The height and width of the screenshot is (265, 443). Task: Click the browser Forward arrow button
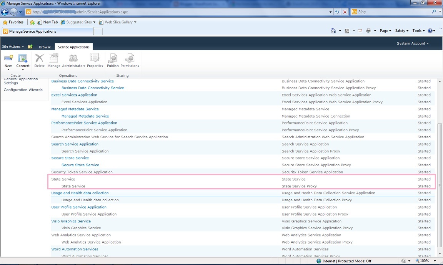point(13,12)
